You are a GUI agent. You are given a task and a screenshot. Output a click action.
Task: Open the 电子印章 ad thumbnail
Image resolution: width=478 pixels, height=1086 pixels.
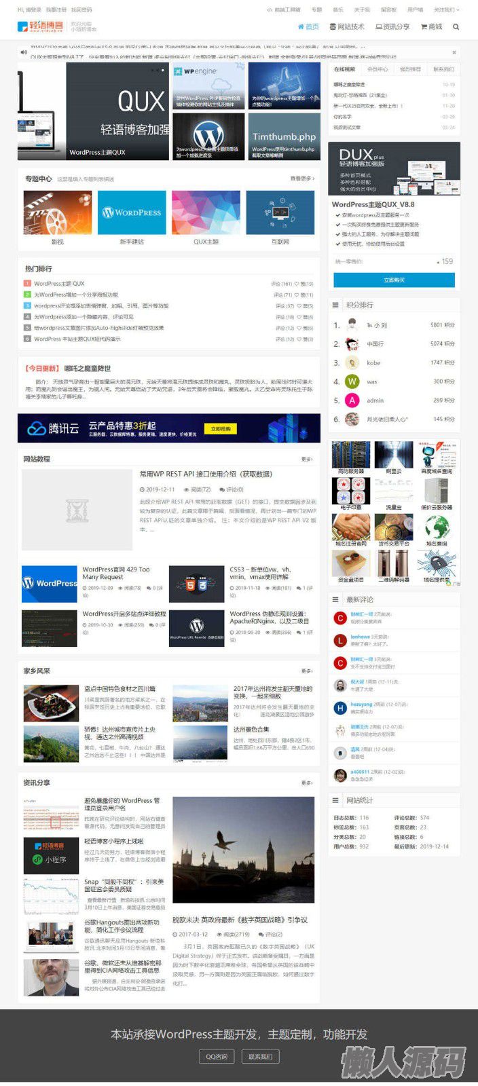click(351, 491)
